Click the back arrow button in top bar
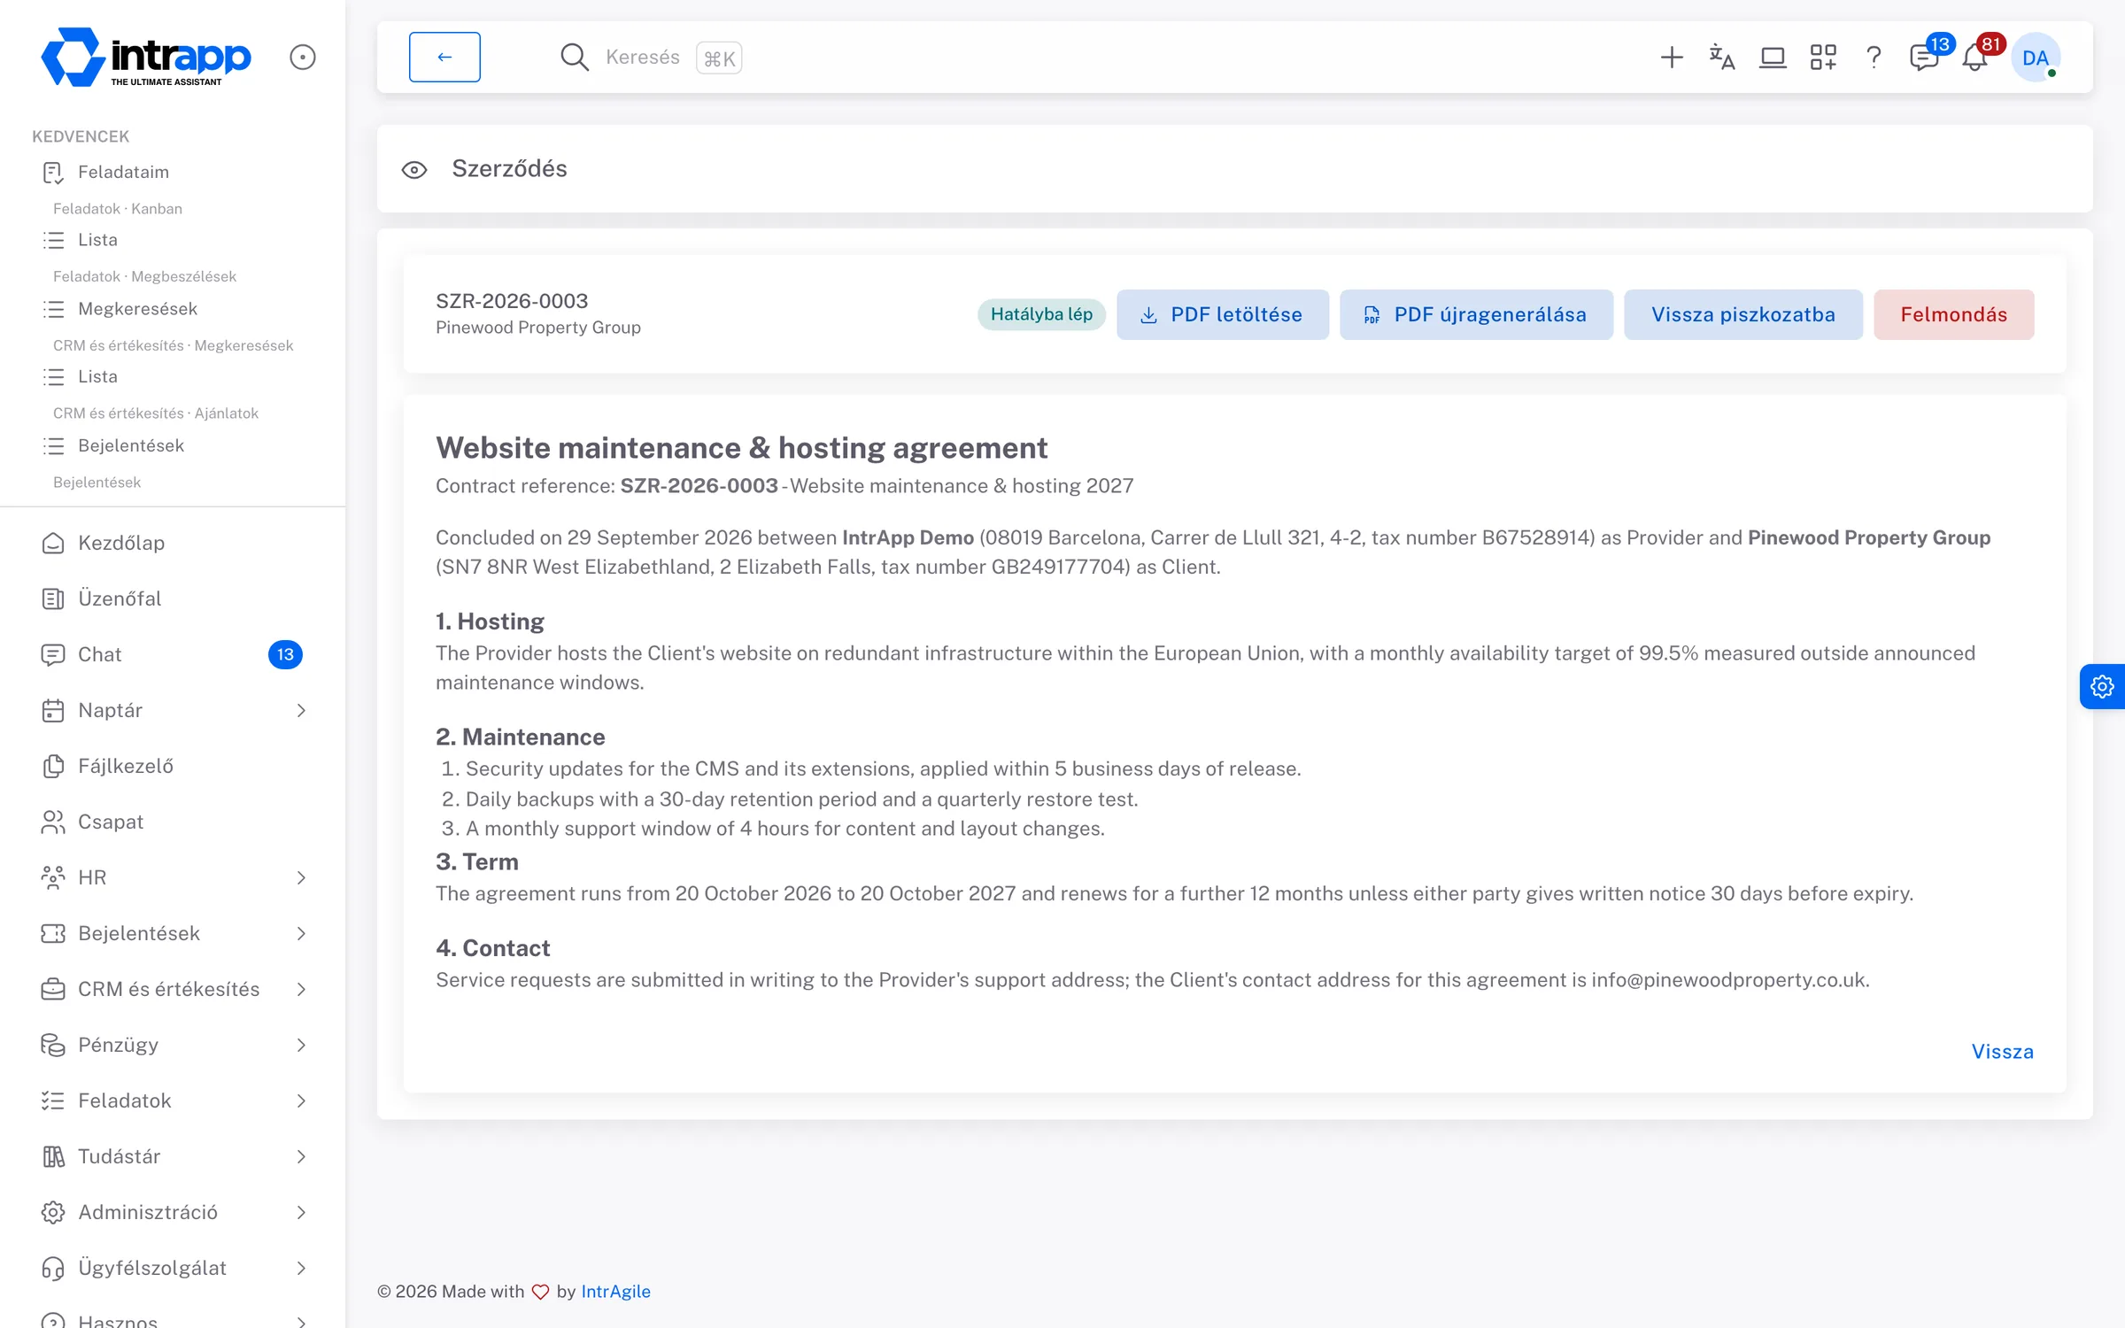Viewport: 2125px width, 1328px height. (x=444, y=57)
